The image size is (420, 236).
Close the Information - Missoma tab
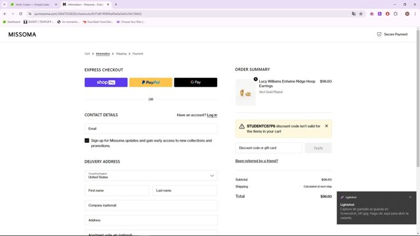tap(108, 5)
